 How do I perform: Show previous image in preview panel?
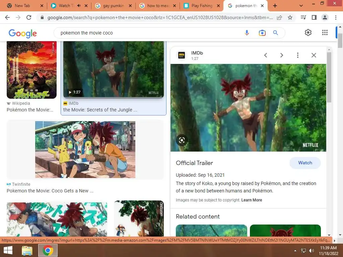[x=266, y=55]
